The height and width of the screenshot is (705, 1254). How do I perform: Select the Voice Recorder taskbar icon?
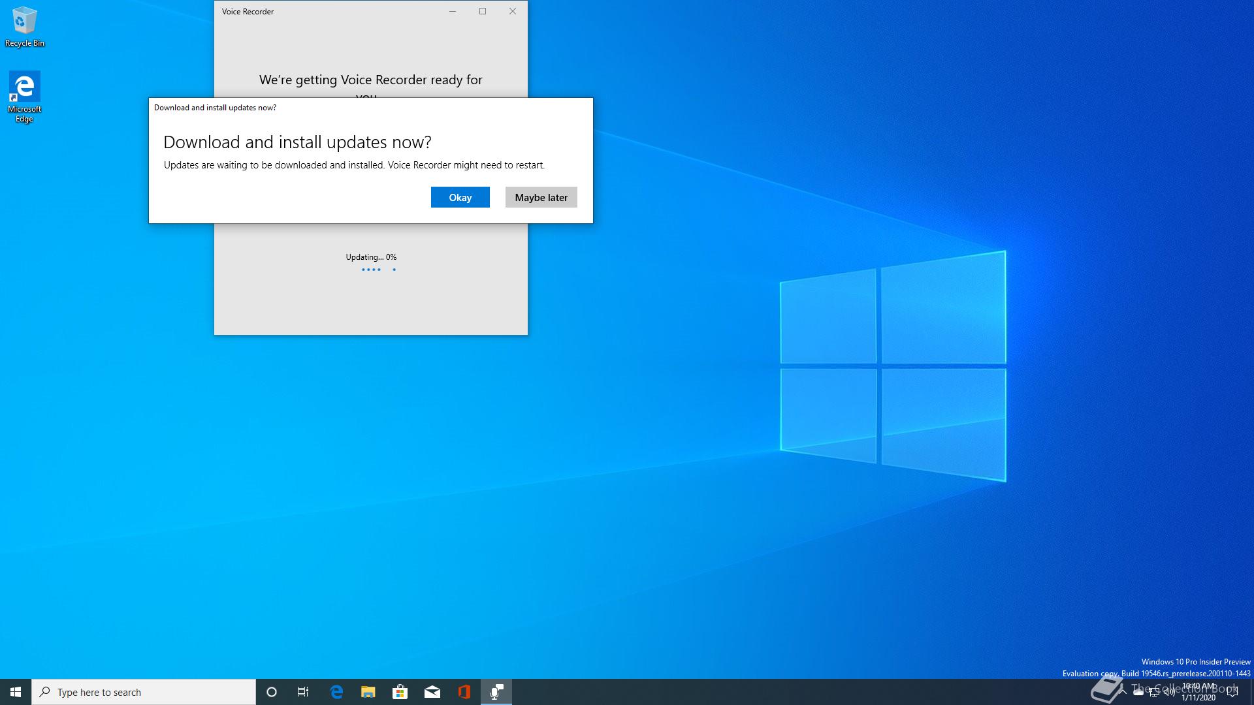tap(496, 692)
